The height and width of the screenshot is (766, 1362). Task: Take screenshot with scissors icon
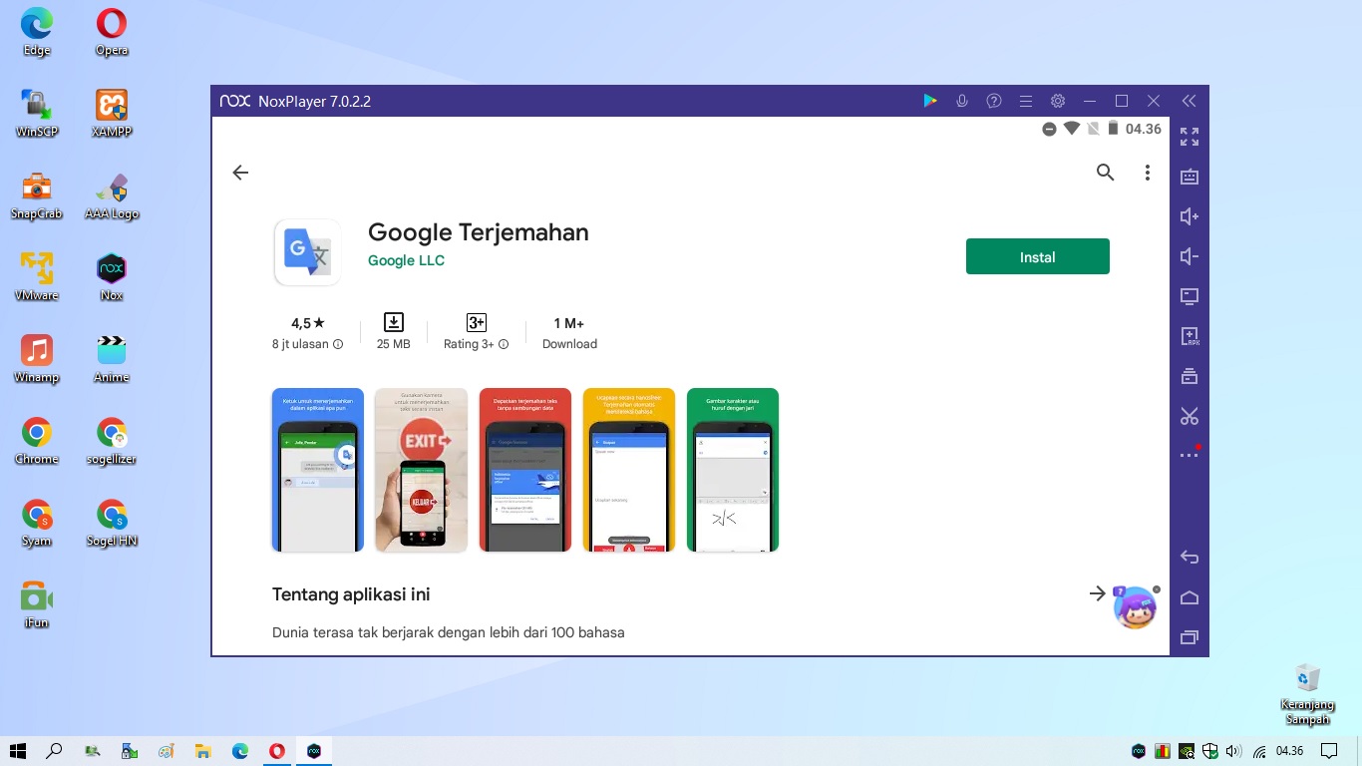click(x=1190, y=416)
